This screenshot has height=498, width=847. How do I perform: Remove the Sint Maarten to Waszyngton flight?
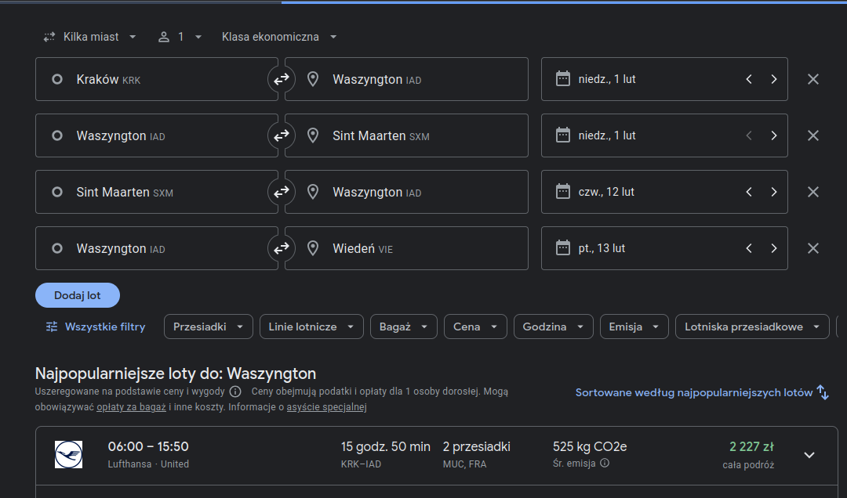[x=813, y=192]
